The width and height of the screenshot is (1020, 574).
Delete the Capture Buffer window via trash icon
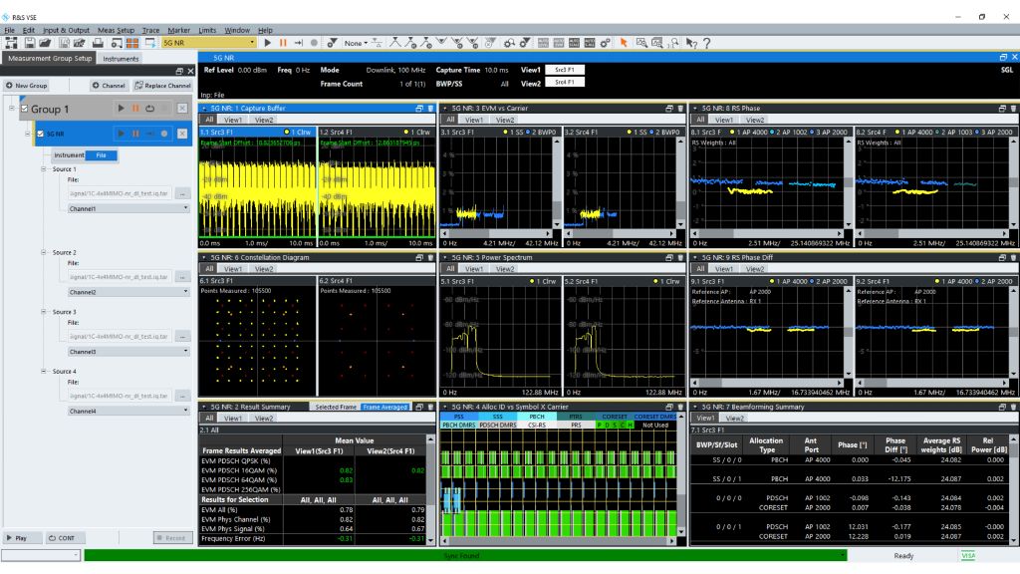[x=430, y=109]
